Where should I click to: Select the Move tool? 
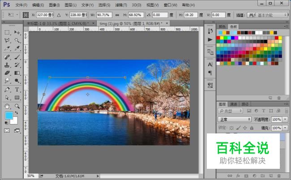pyautogui.click(x=17, y=33)
